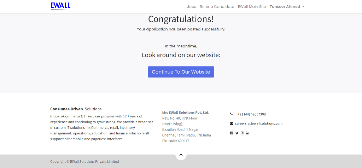Click the envelope icon beside careers email
The image size is (362, 168).
coord(231,124)
